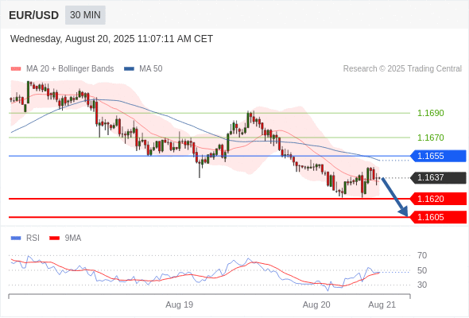Toggle the RSI legend entry

click(25, 238)
